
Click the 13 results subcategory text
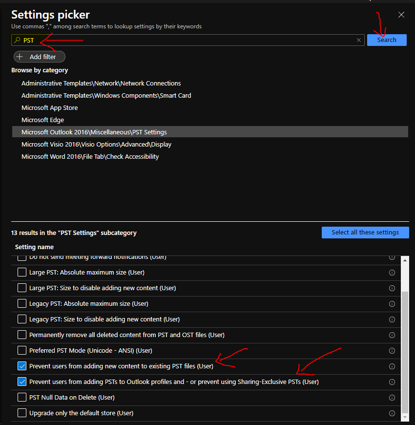point(74,233)
